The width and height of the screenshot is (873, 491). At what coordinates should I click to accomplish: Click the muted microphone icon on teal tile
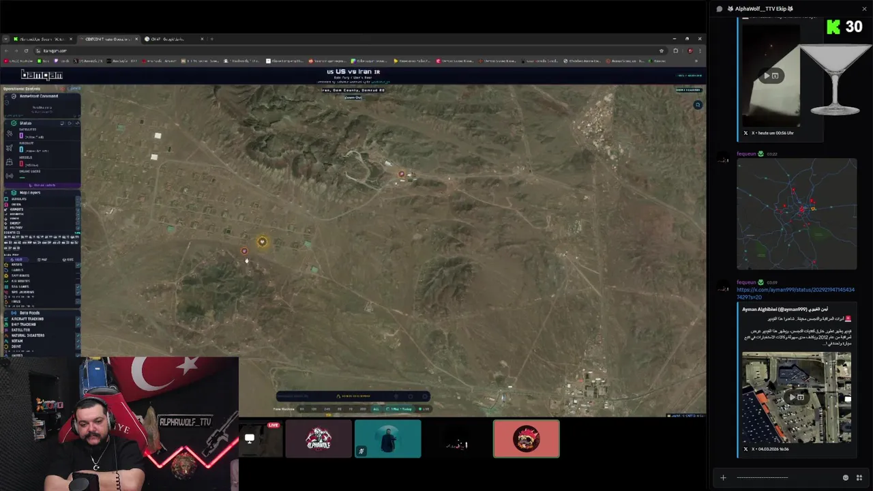[361, 451]
